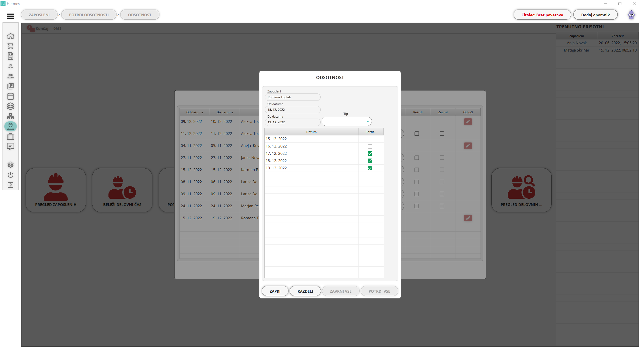This screenshot has width=642, height=351.
Task: Click the Odsotnost breadcrumb
Action: click(x=140, y=15)
